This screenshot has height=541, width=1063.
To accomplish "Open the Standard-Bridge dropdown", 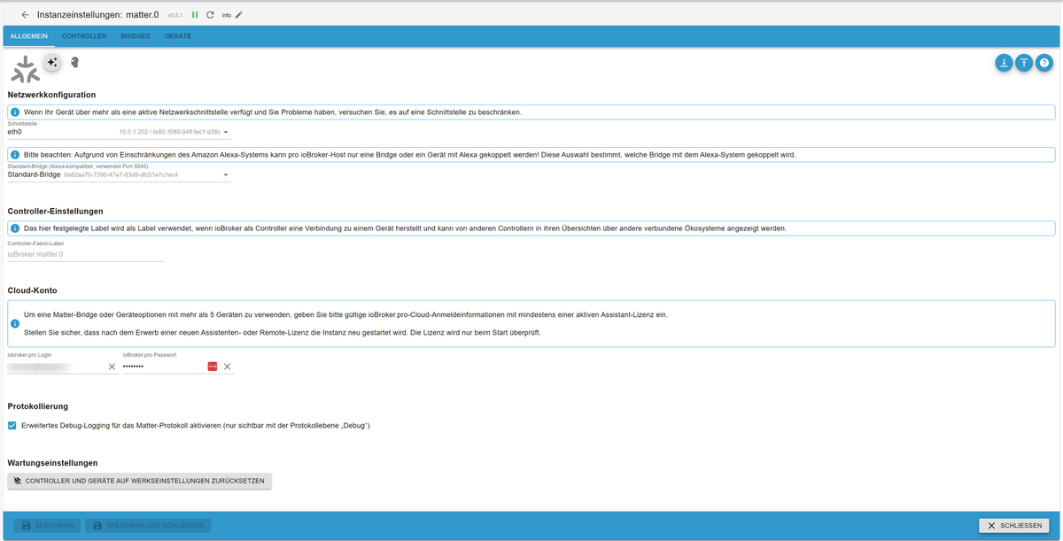I will coord(119,174).
